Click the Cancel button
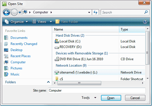This screenshot has height=106, width=152. (135, 98)
